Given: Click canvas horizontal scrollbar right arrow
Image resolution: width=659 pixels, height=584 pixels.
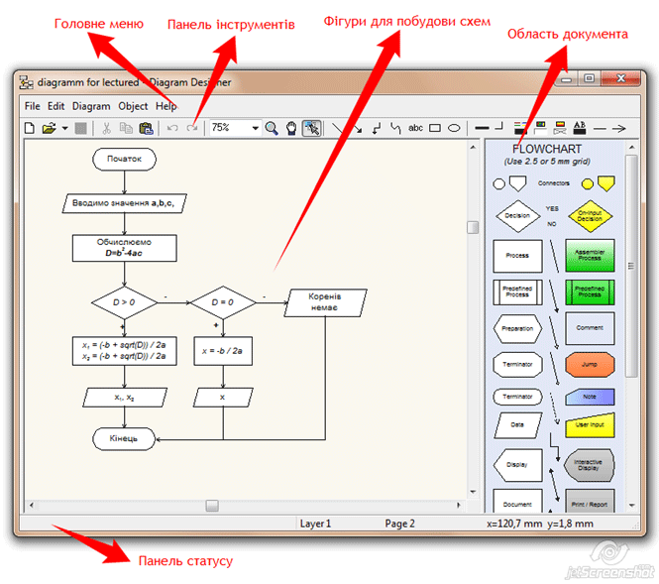Looking at the screenshot, I should click(x=459, y=505).
